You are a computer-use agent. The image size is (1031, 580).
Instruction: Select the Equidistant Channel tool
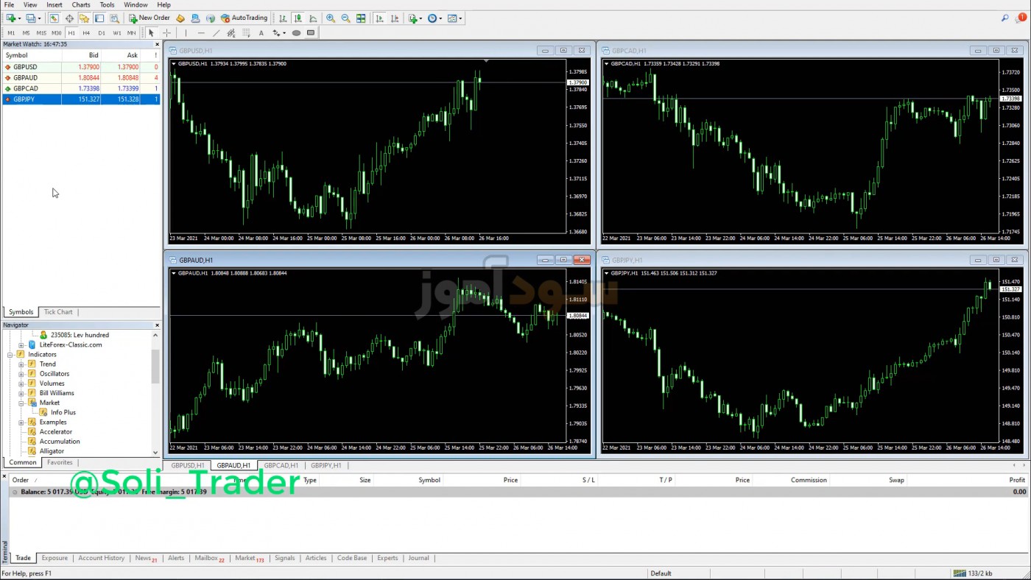click(231, 33)
